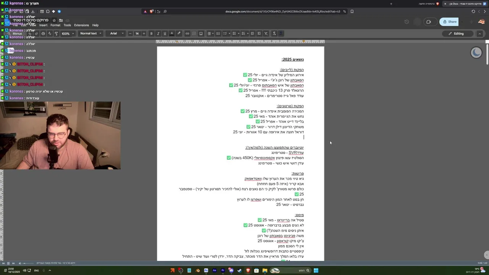This screenshot has height=275, width=489.
Task: Click the browser address bar URL
Action: coord(282,11)
